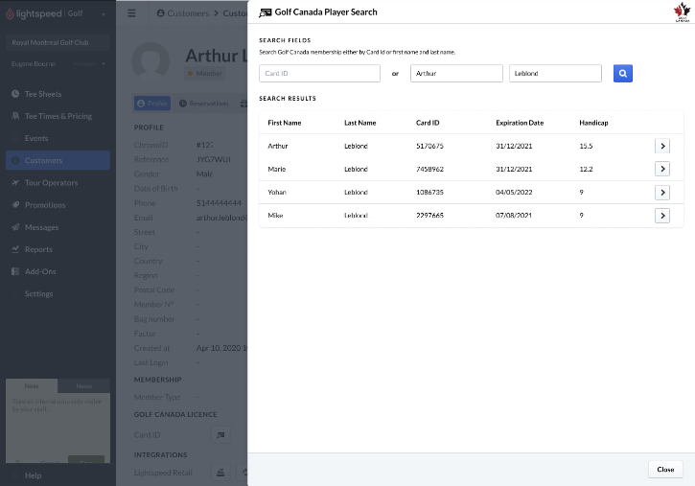Image resolution: width=695 pixels, height=486 pixels.
Task: Click the last name field containing Leblond
Action: 555,73
